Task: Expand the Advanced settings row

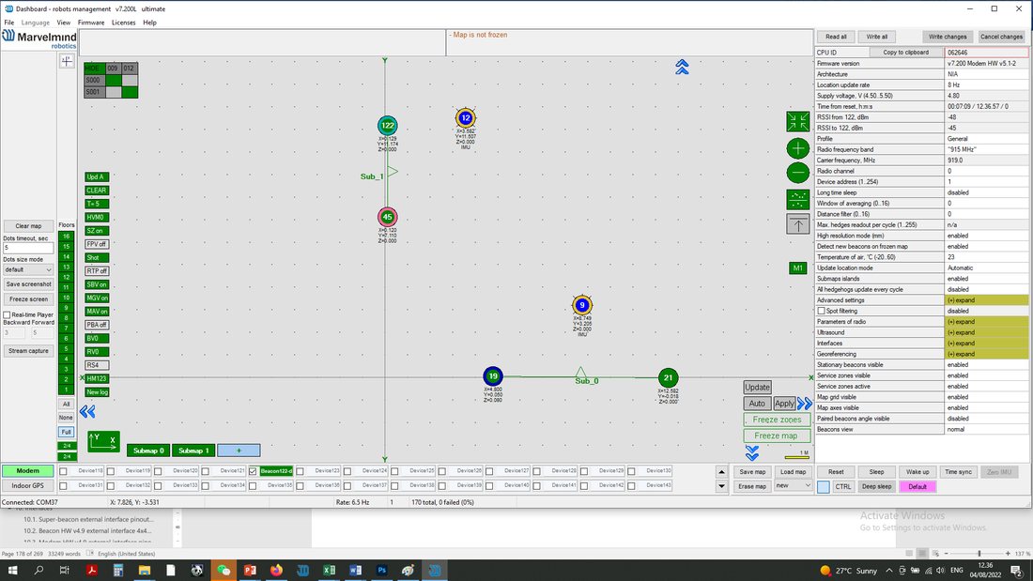Action: coord(985,300)
